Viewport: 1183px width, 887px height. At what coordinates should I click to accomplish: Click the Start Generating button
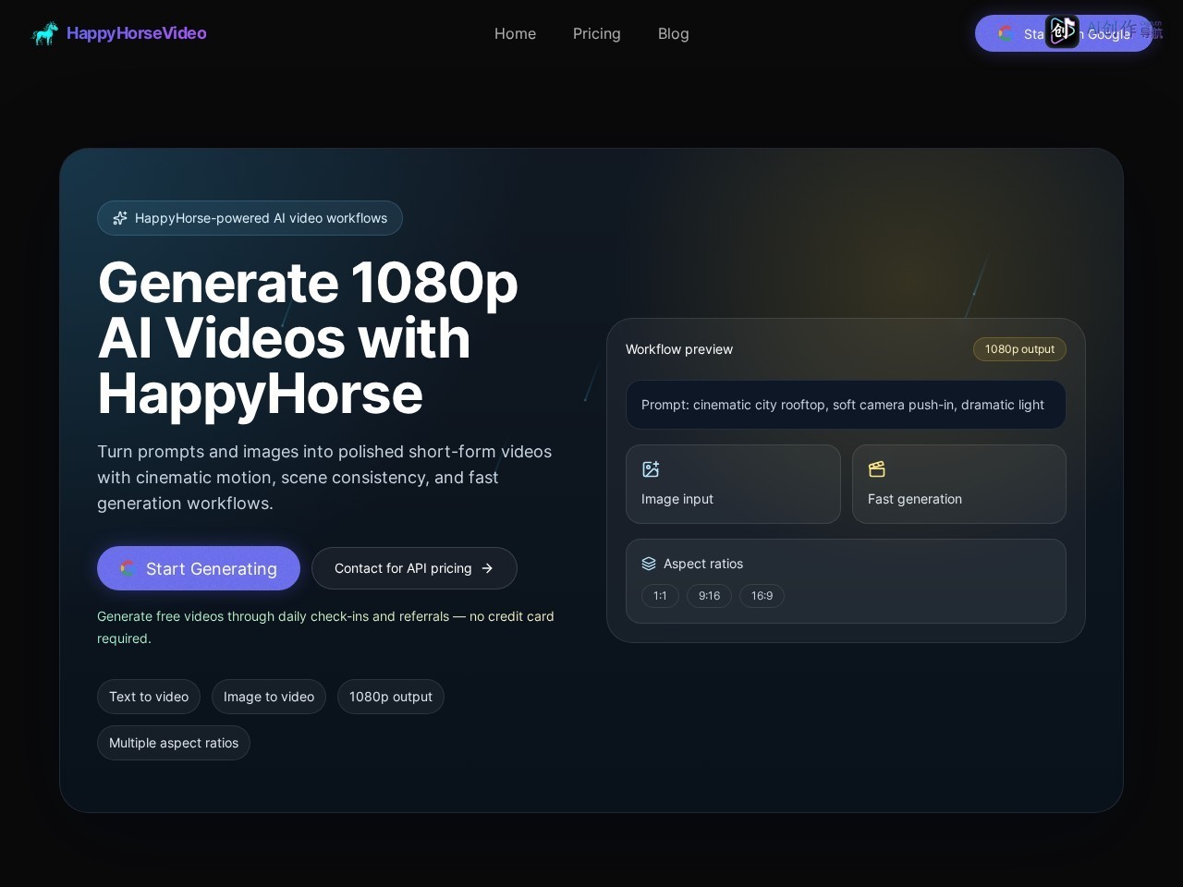click(199, 568)
